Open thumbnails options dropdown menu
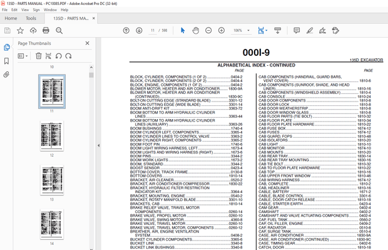This screenshot has height=250, width=388. point(23,56)
